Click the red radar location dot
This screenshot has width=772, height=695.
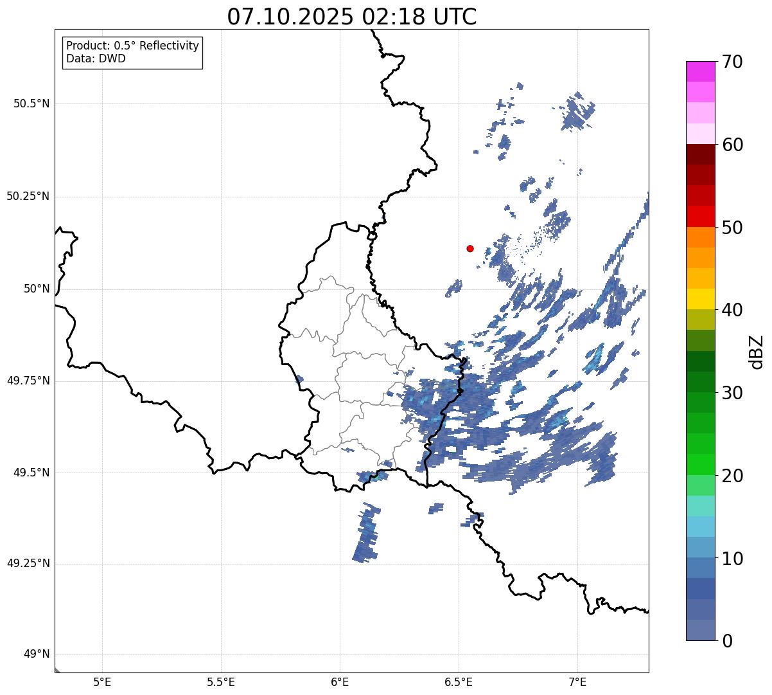[470, 248]
